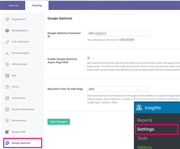Open Addons under Insights

click(x=144, y=147)
